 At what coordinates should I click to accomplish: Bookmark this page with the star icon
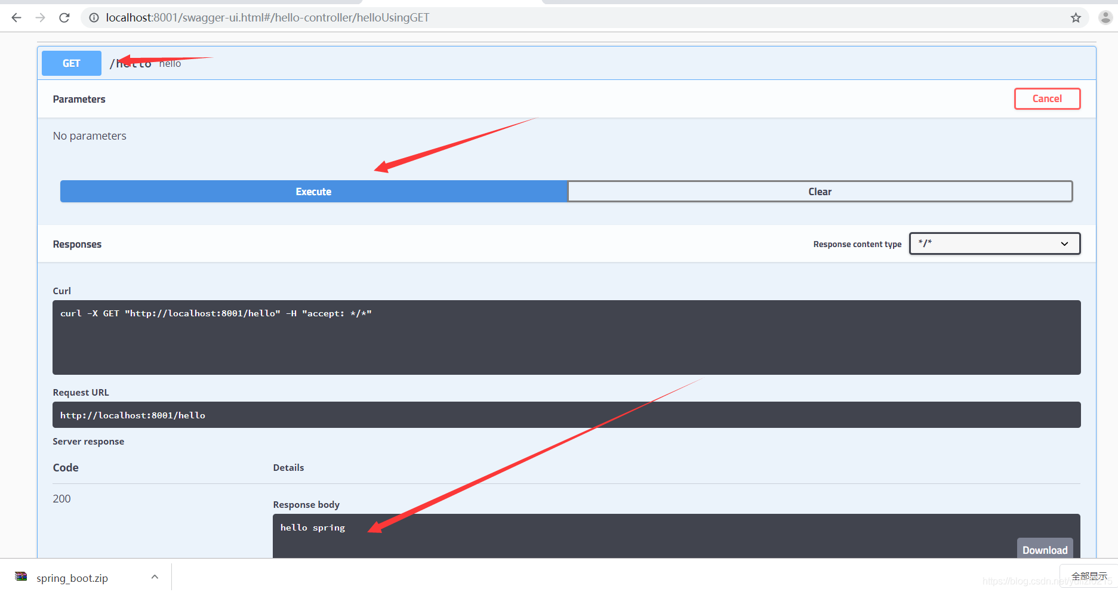click(x=1076, y=18)
